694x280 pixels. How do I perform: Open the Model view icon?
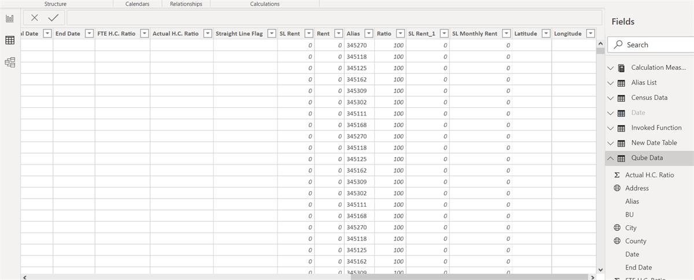[10, 62]
